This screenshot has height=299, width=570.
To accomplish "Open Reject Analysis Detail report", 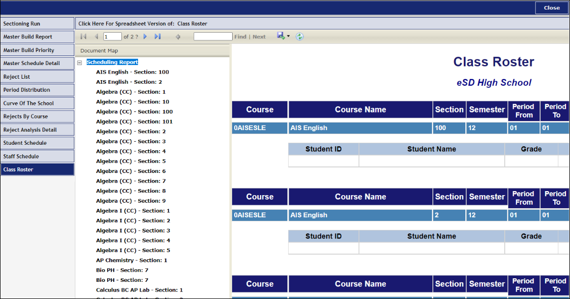I will [x=37, y=130].
